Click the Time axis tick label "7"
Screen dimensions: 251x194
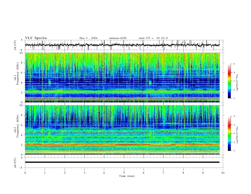click(x=164, y=173)
